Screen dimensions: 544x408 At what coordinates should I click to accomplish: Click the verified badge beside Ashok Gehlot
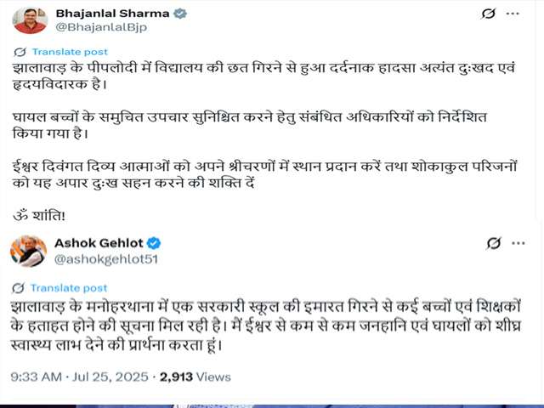point(154,243)
